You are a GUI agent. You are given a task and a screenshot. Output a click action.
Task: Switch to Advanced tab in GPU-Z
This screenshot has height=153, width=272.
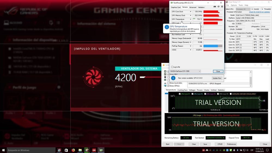(x=193, y=7)
